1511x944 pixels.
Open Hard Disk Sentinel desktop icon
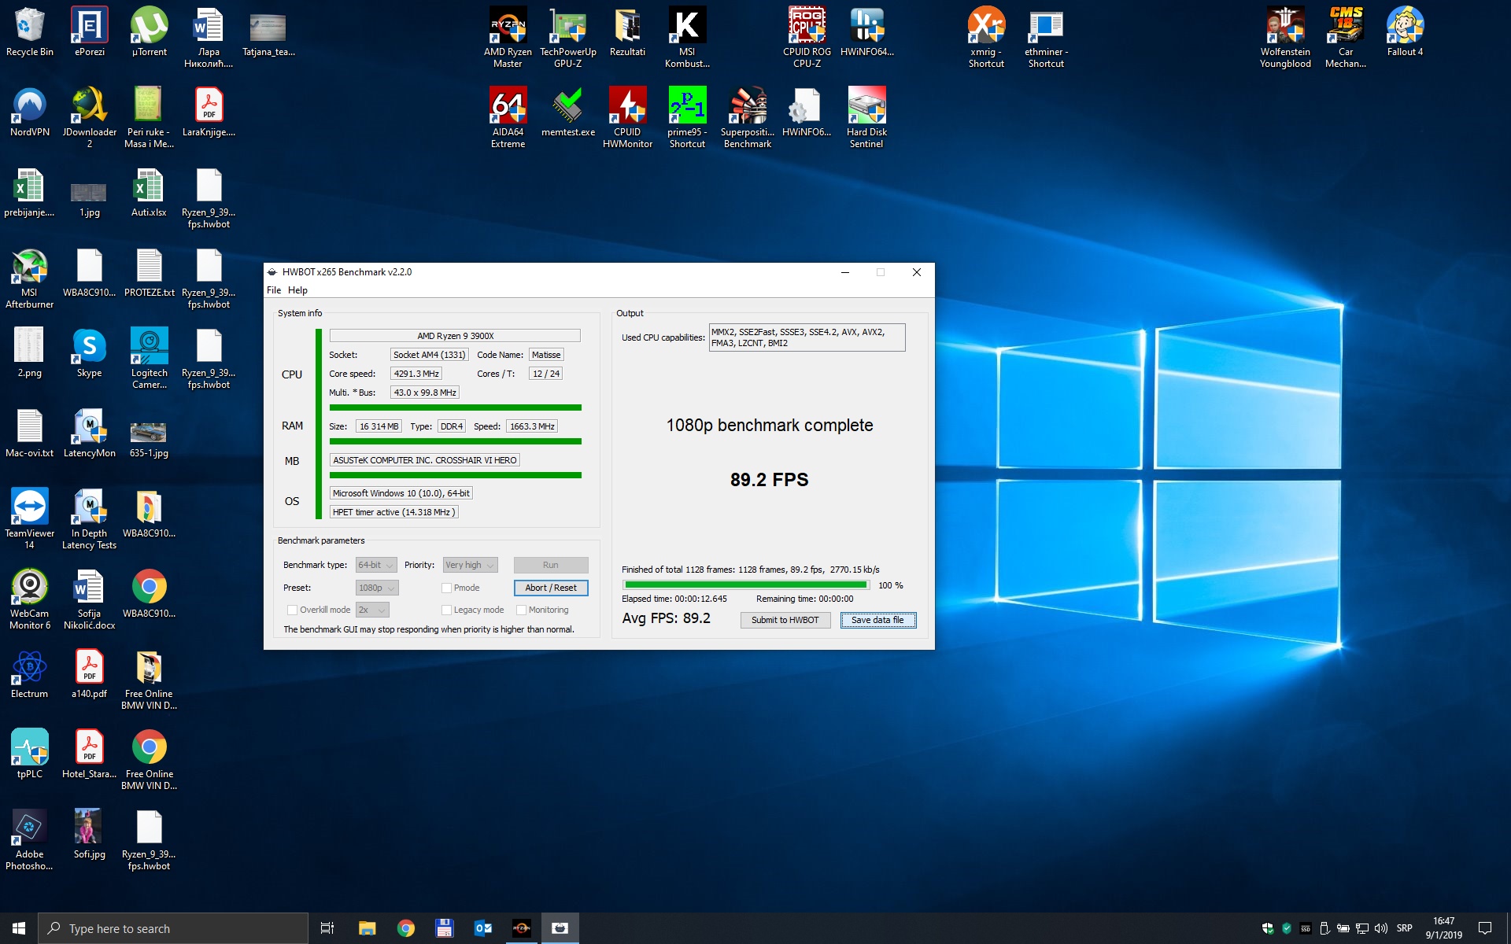(x=866, y=117)
